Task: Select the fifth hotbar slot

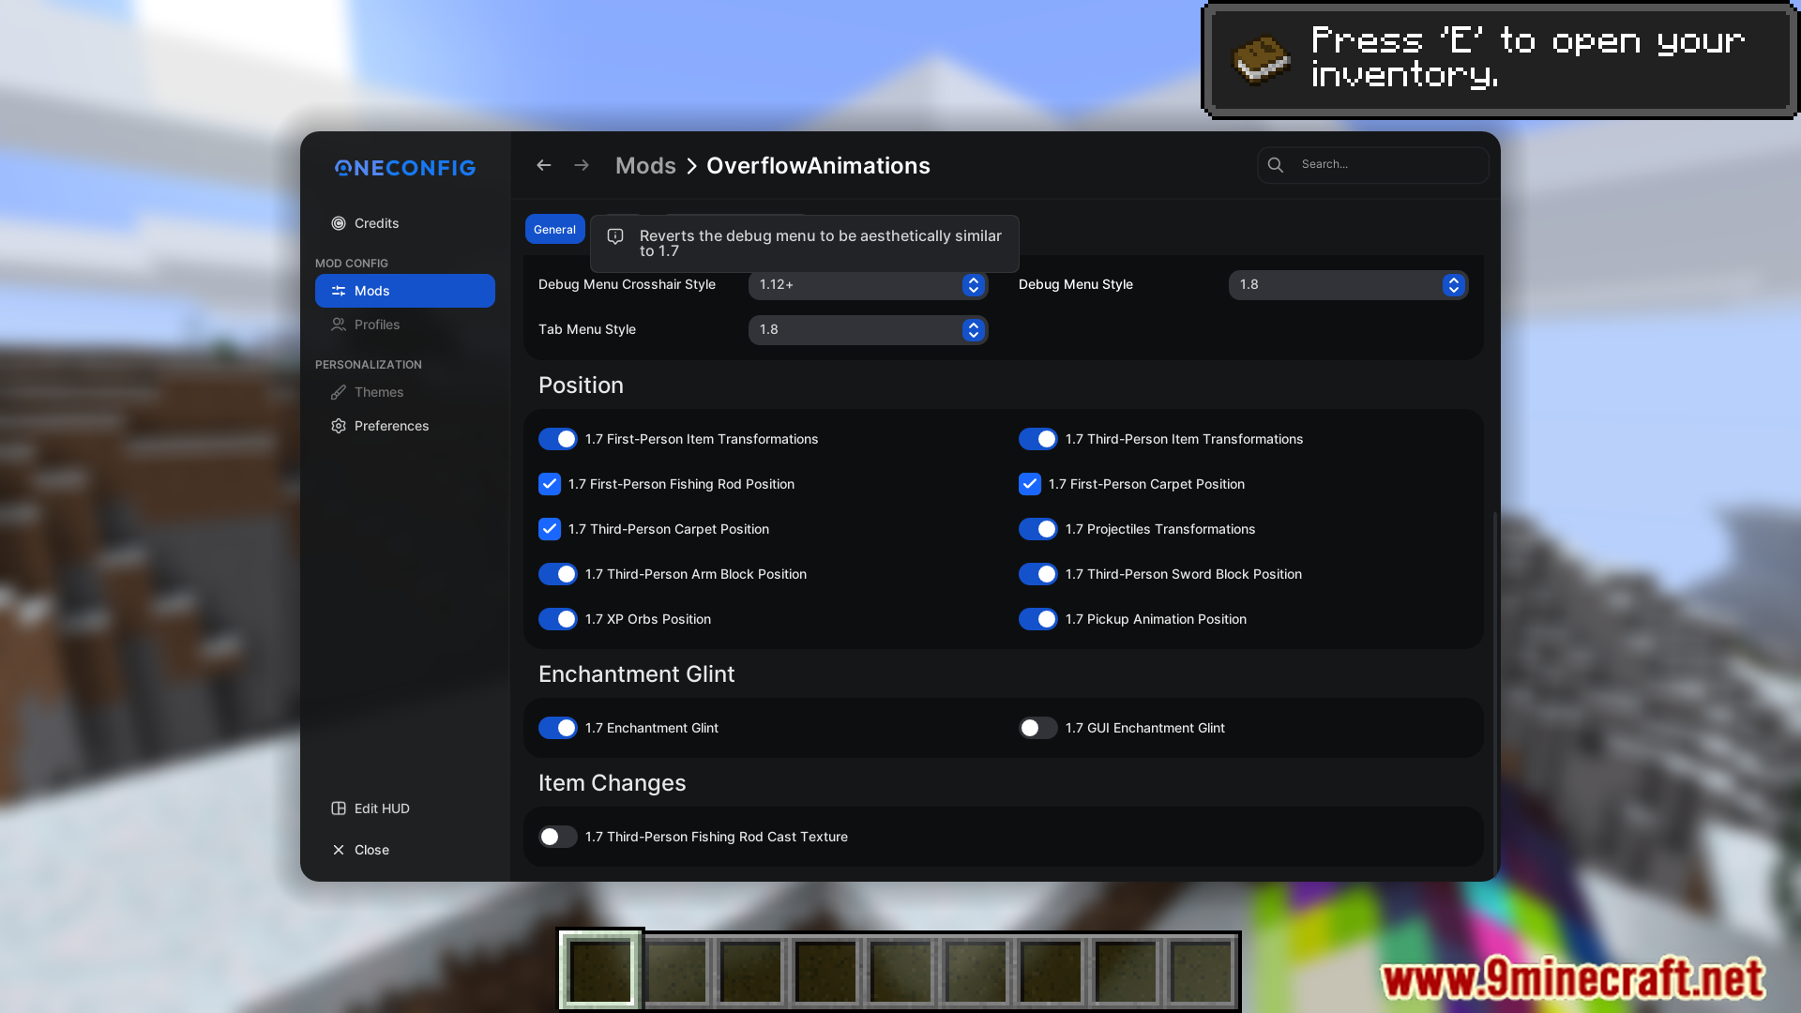Action: pos(900,972)
